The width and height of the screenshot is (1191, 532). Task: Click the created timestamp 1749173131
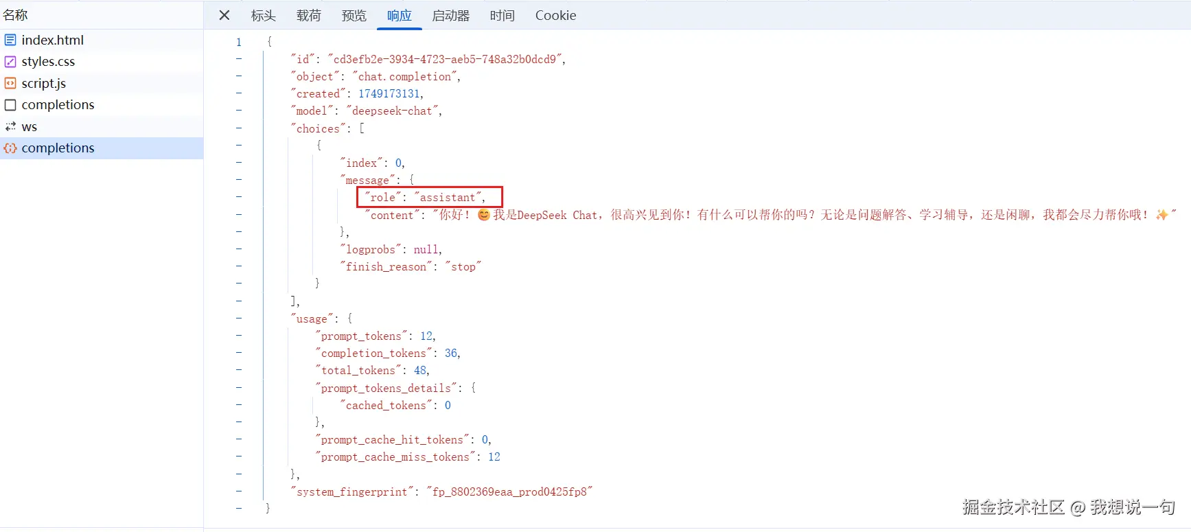click(389, 93)
